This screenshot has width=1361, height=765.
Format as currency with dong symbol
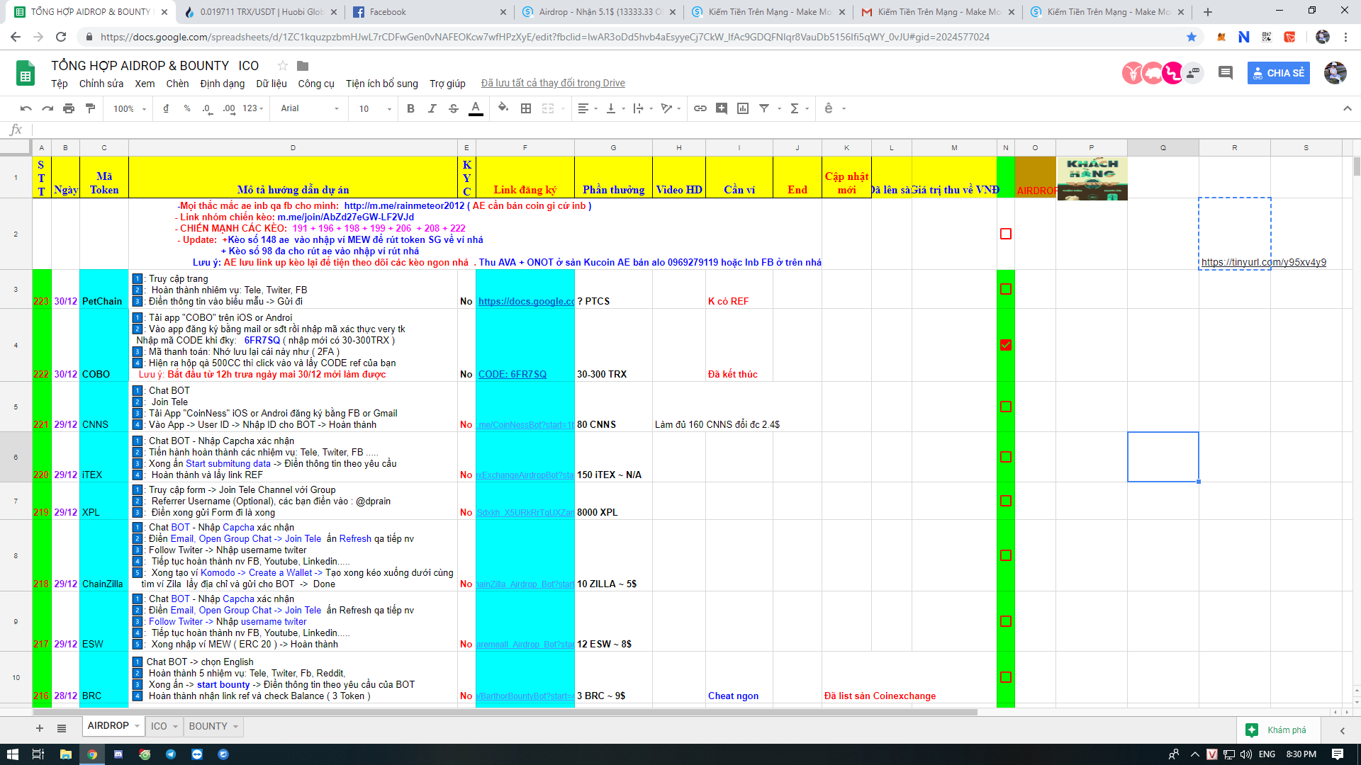click(x=166, y=108)
